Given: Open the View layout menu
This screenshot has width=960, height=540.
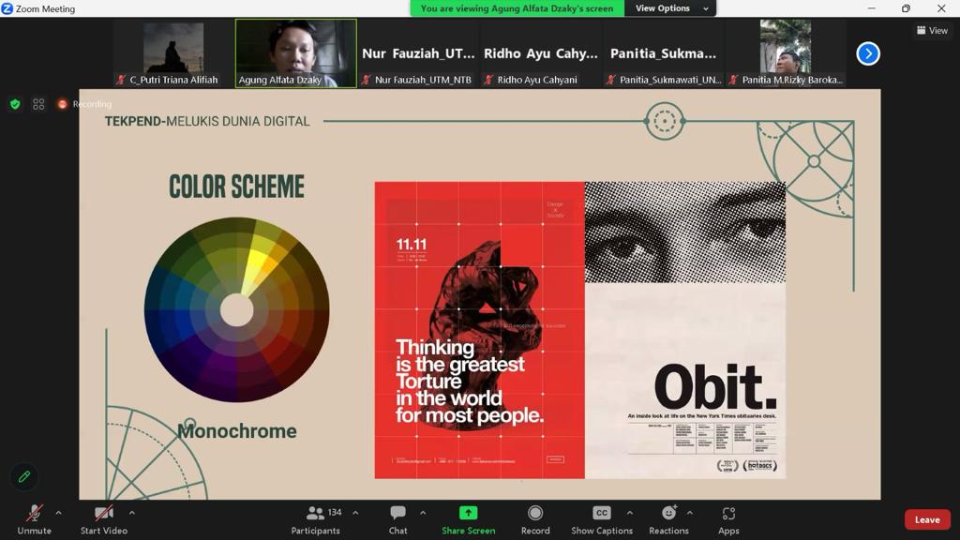Looking at the screenshot, I should [x=932, y=30].
